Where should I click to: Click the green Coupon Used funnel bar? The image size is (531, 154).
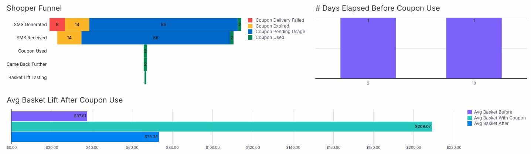[145, 51]
